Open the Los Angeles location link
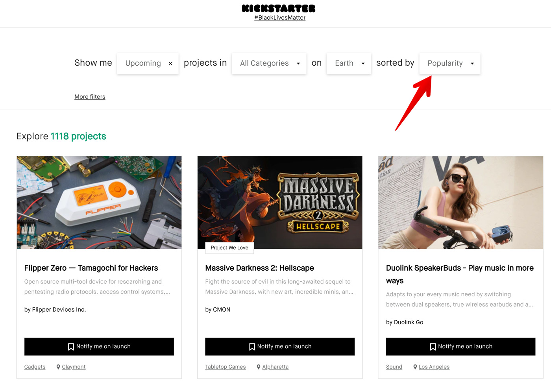This screenshot has width=551, height=388. (x=434, y=367)
